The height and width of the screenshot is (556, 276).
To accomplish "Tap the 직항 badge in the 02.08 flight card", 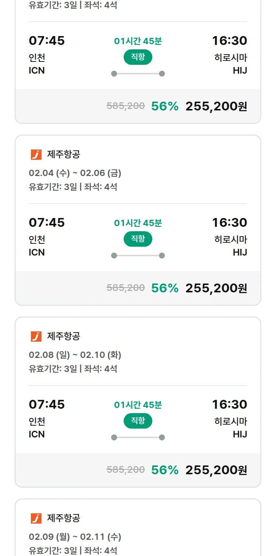I will 138,421.
